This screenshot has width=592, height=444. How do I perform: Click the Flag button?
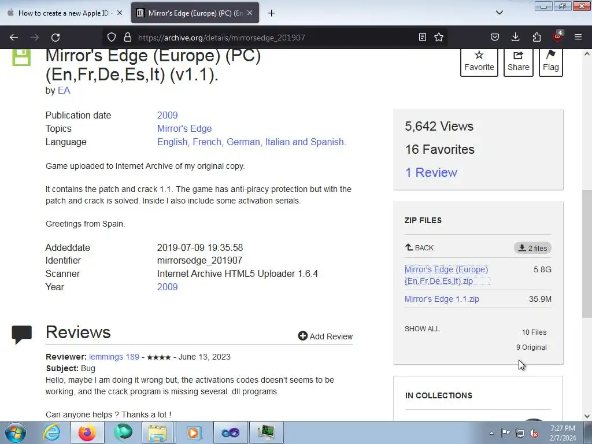point(551,61)
